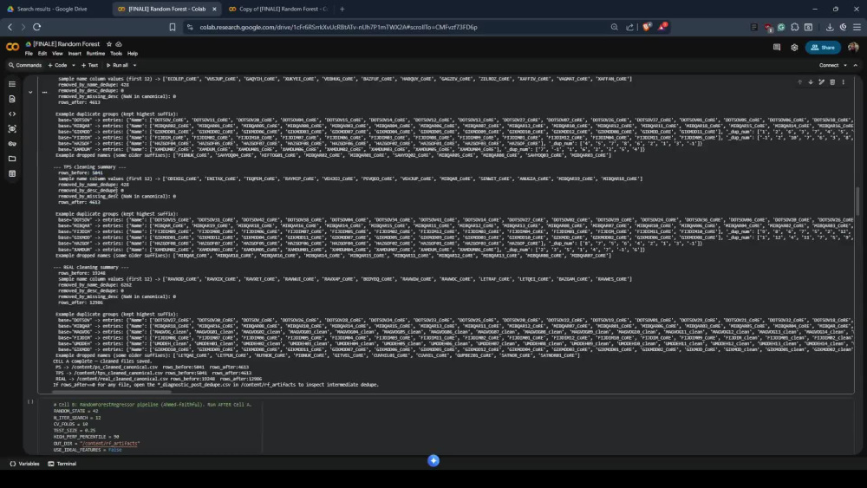Open the browser extensions puzzle icon
Screen dimensions: 867x488
(x=794, y=27)
